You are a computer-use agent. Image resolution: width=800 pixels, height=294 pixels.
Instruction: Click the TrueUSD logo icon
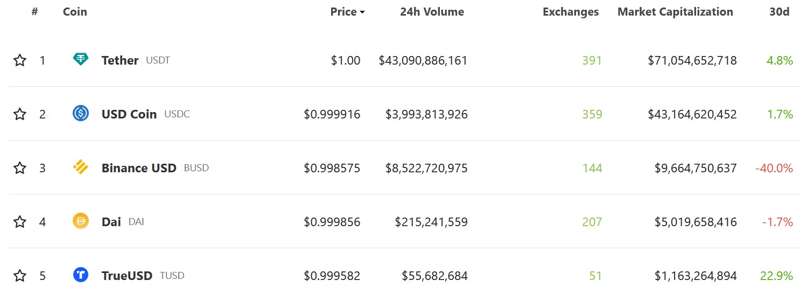tap(80, 275)
